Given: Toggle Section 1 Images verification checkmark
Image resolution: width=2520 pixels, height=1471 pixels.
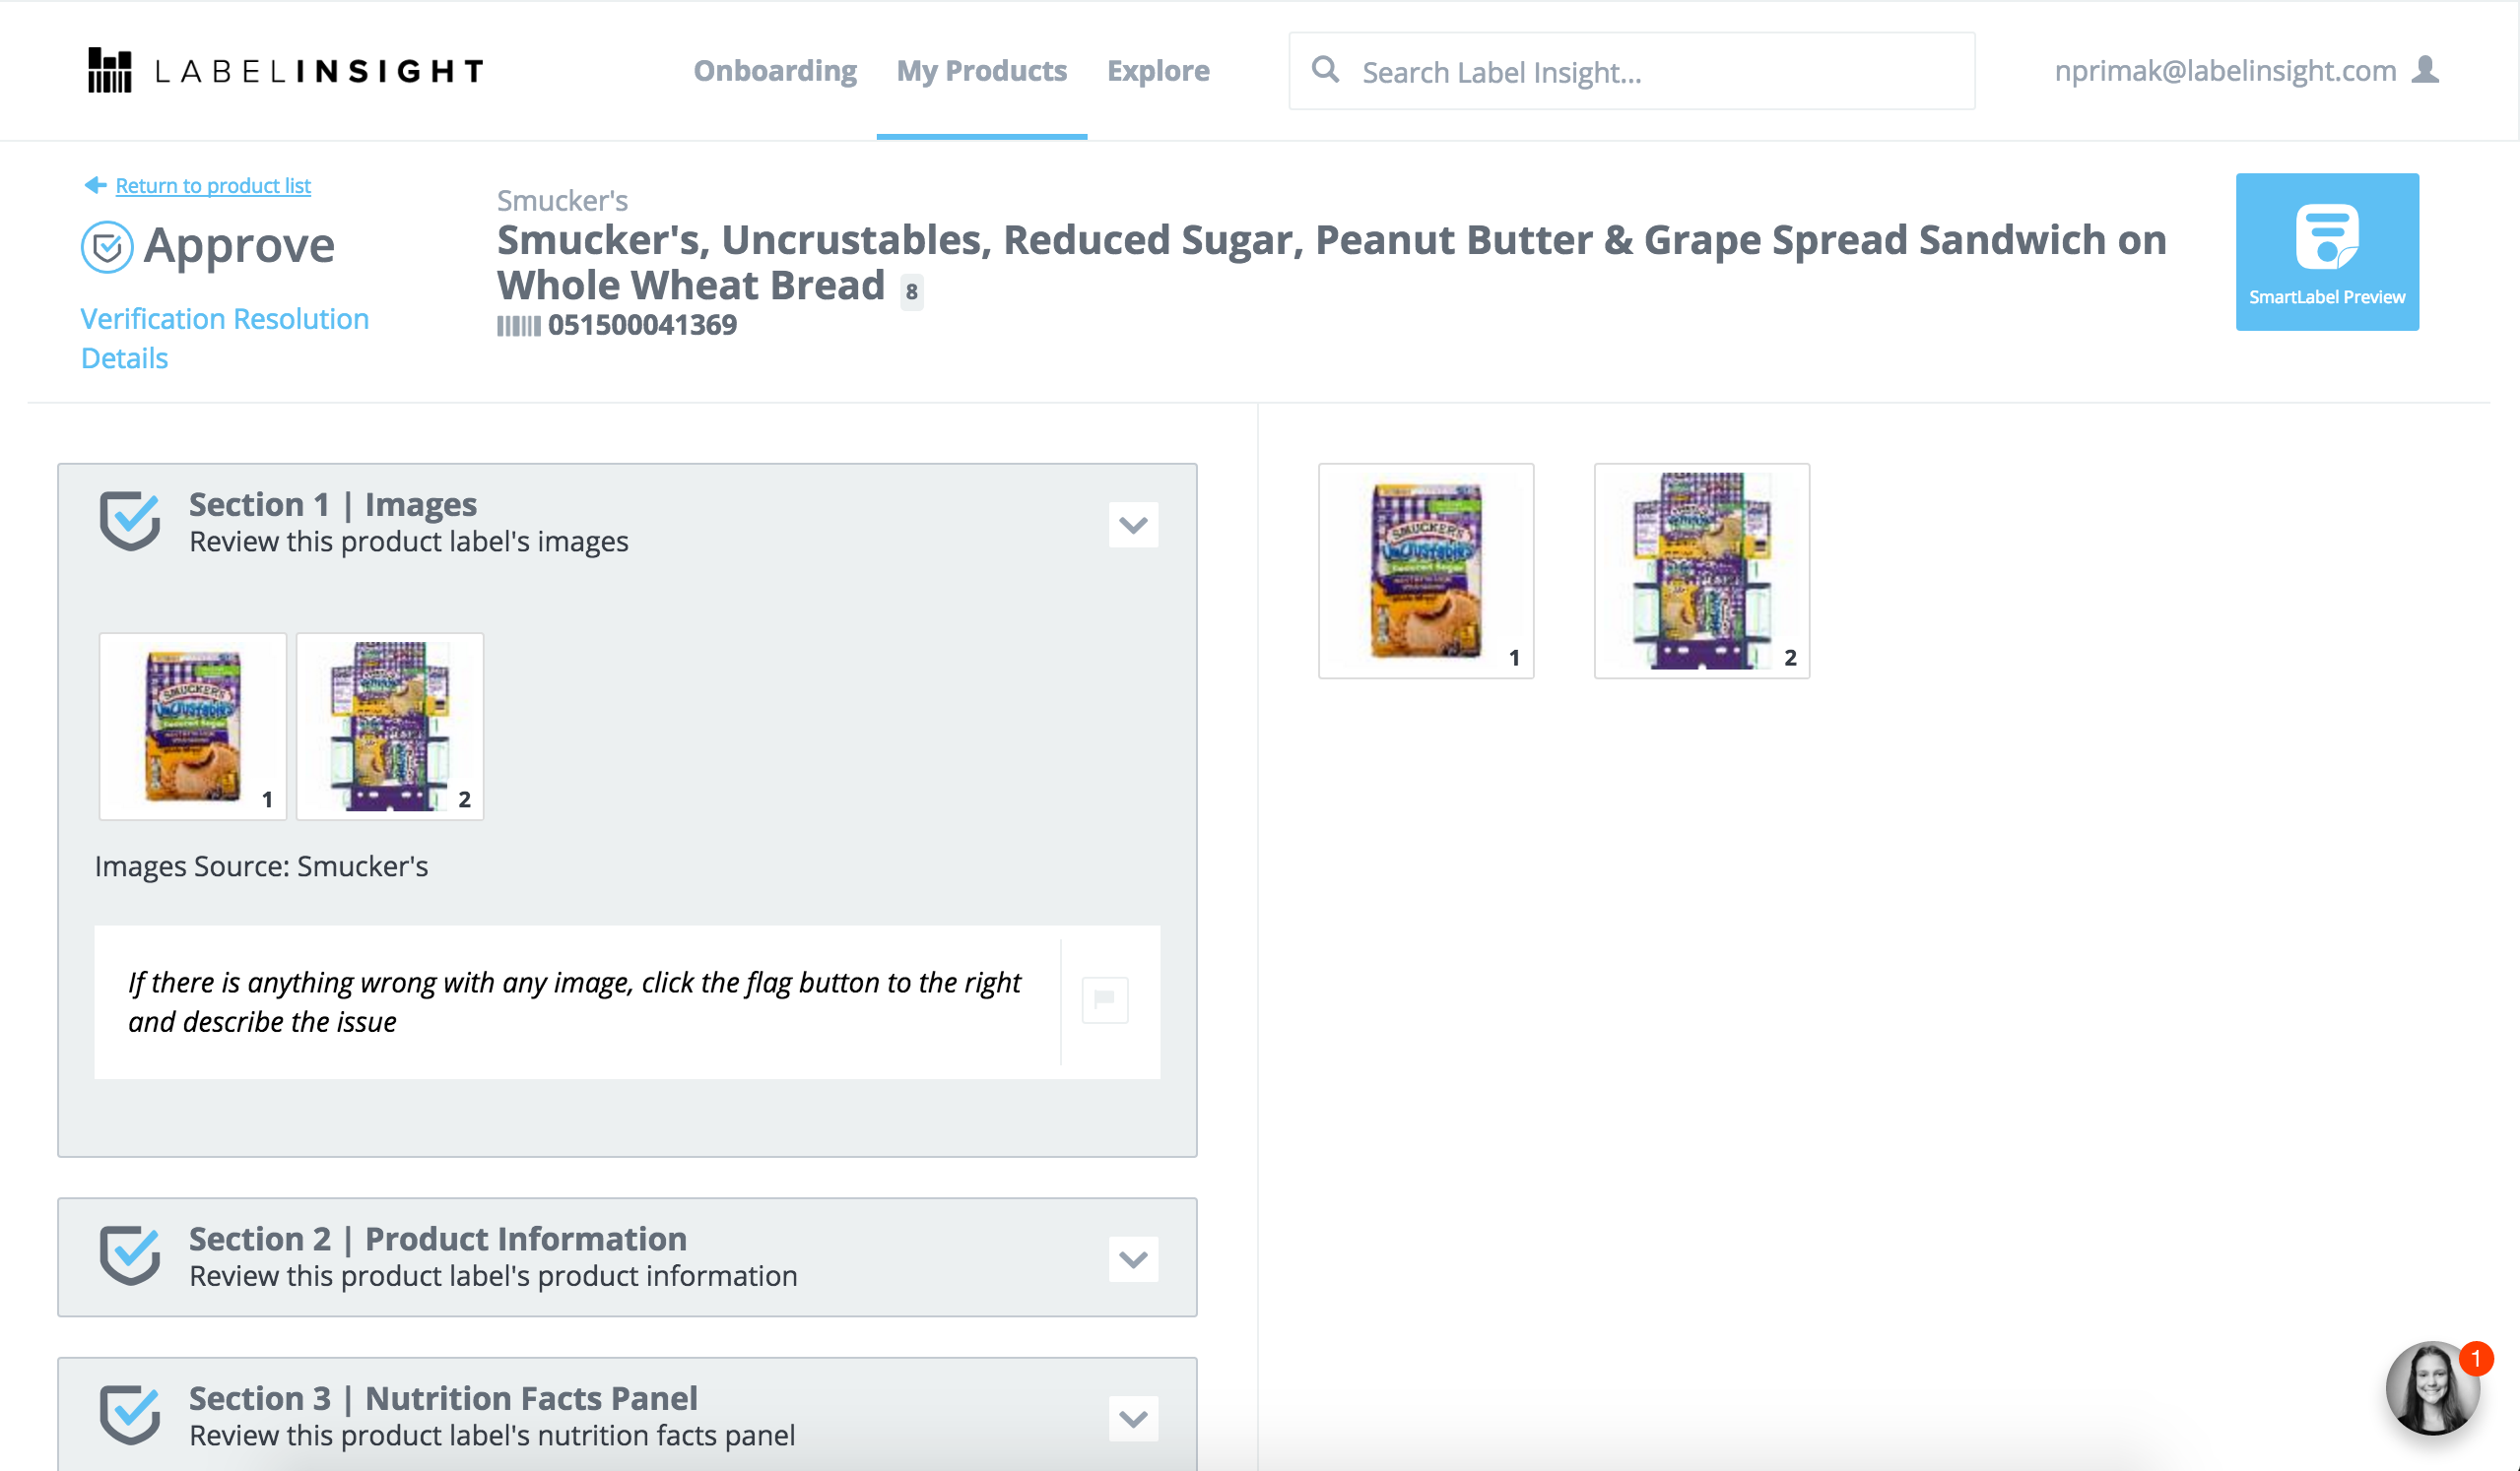Looking at the screenshot, I should pyautogui.click(x=130, y=521).
